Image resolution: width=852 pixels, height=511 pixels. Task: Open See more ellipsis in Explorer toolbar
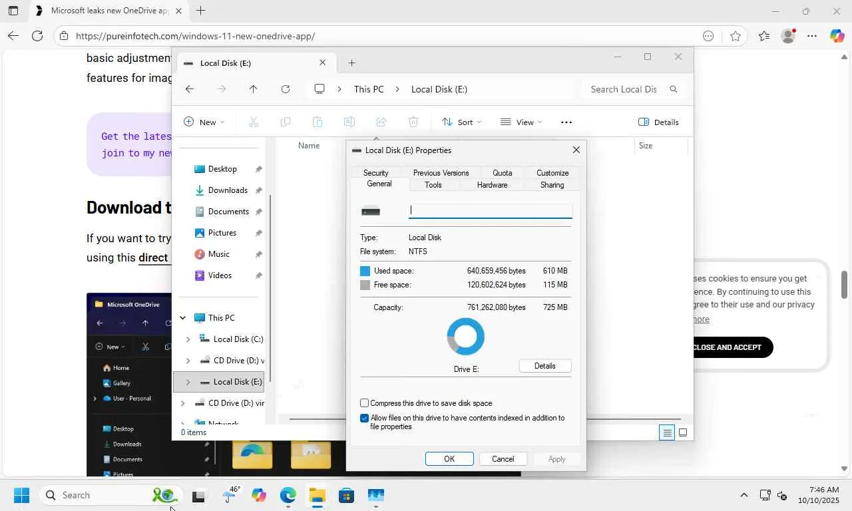(x=566, y=122)
